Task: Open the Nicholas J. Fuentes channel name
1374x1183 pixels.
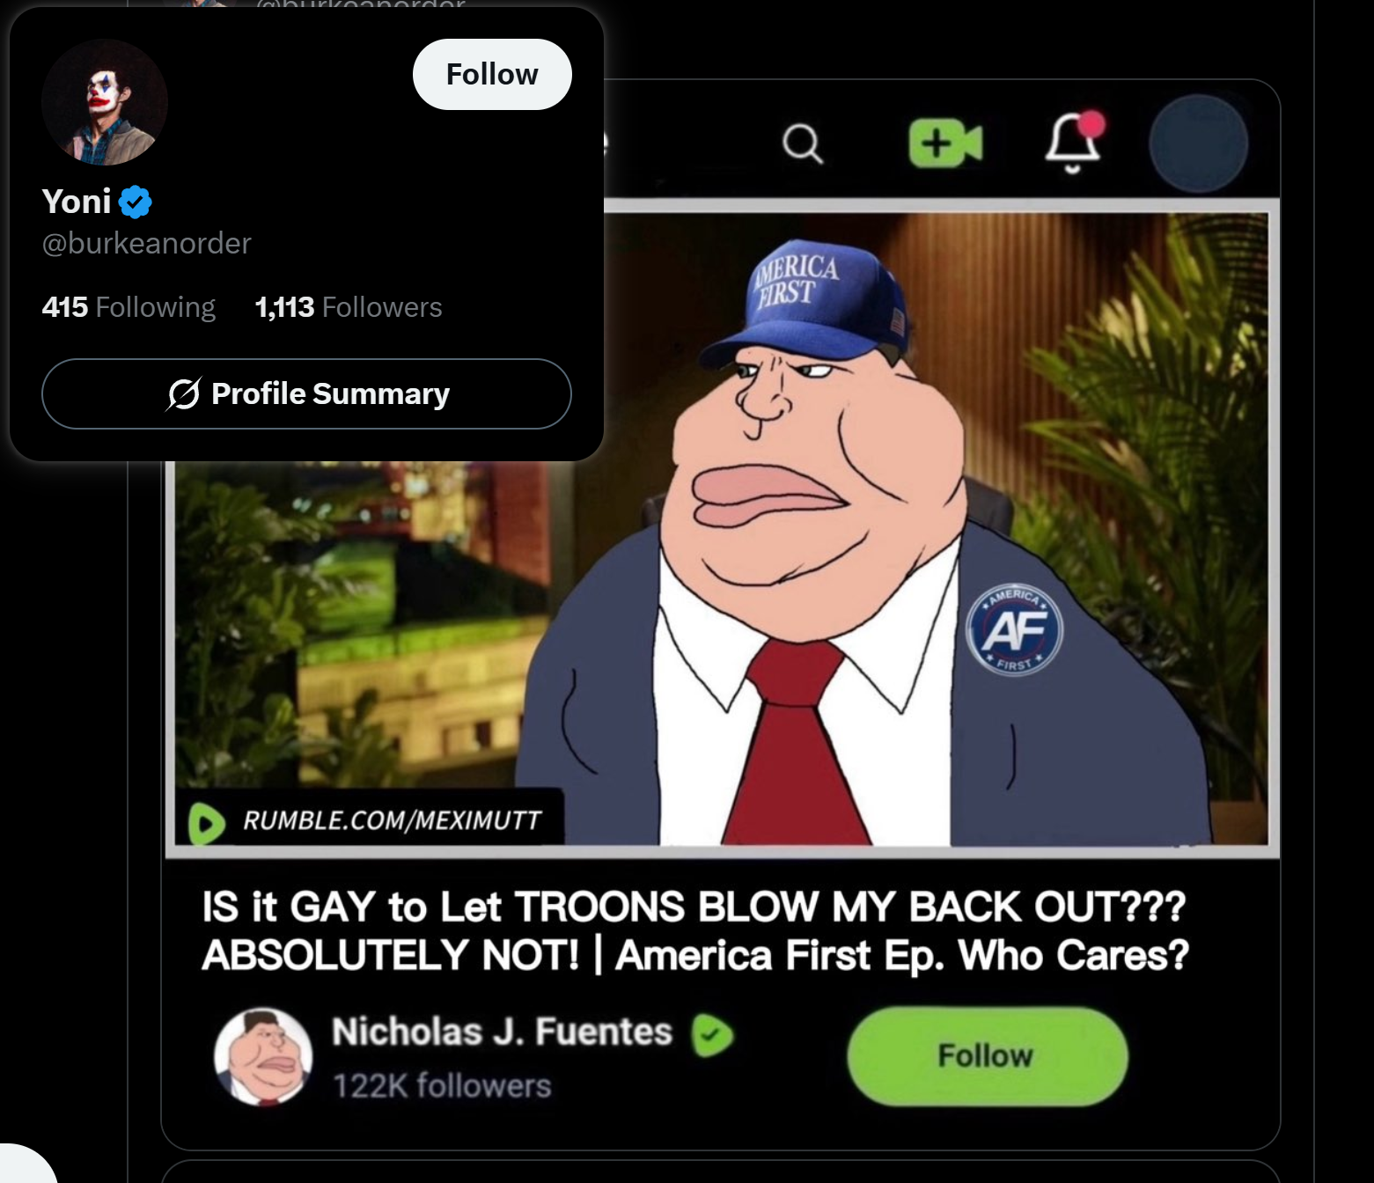Action: point(502,1031)
